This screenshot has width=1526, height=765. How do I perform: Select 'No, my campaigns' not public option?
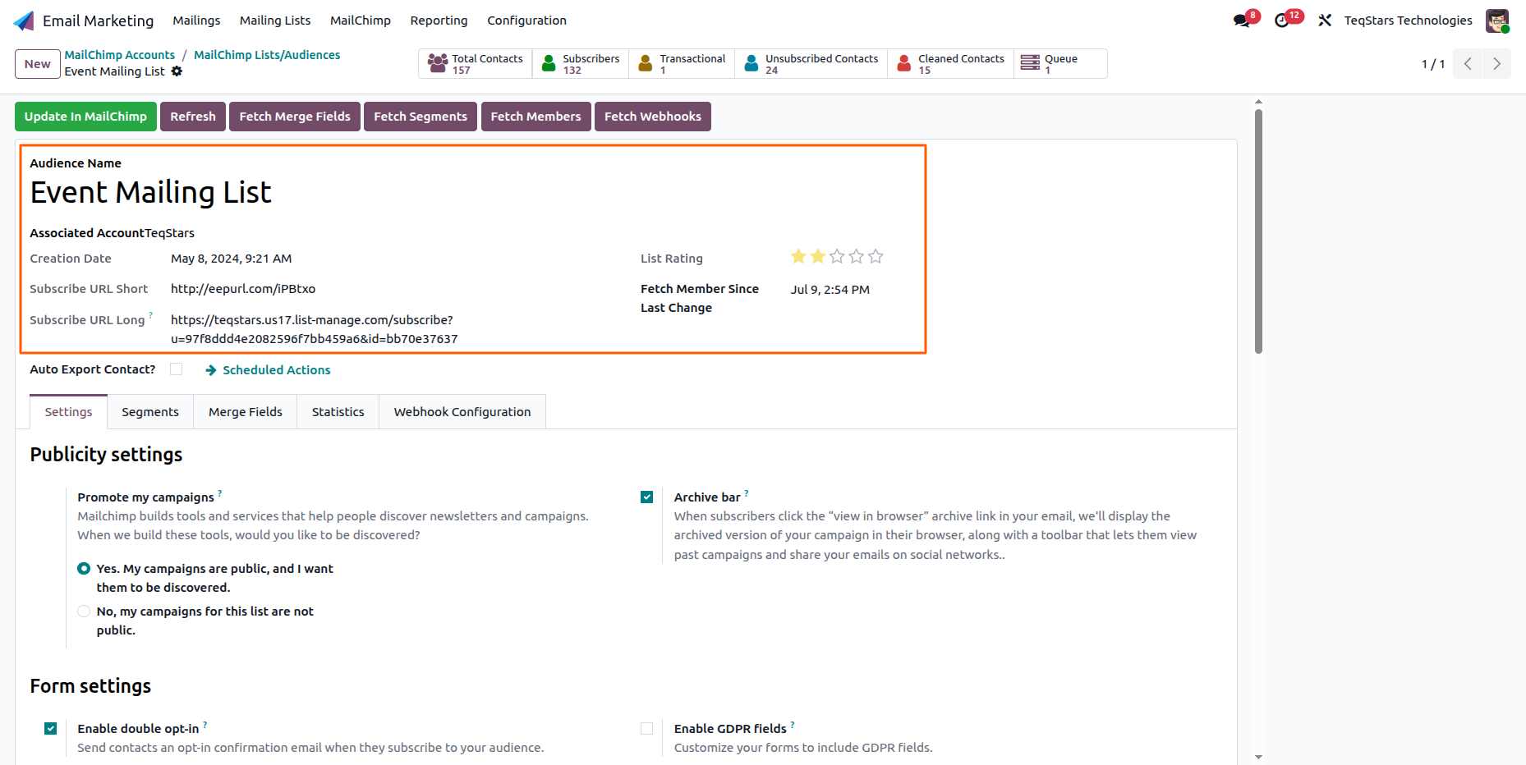coord(84,612)
